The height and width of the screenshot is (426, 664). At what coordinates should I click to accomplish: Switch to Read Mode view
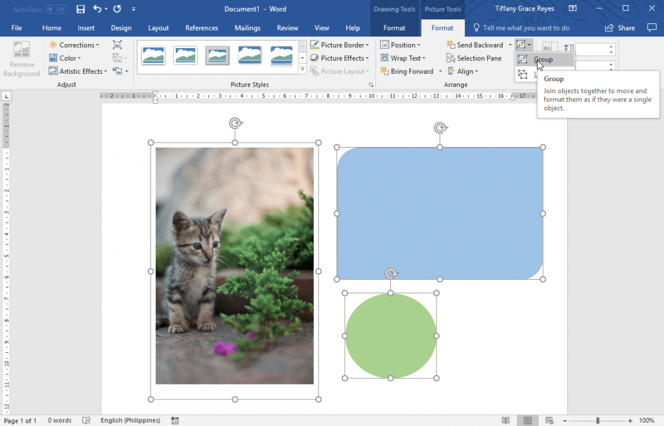pyautogui.click(x=505, y=420)
